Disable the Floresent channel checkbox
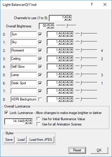This screenshot has width=112, height=157. click(x=40, y=50)
